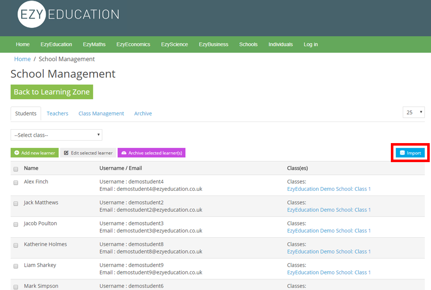The width and height of the screenshot is (431, 290).
Task: Open Alex Finch's Class 1 link
Action: 329,189
